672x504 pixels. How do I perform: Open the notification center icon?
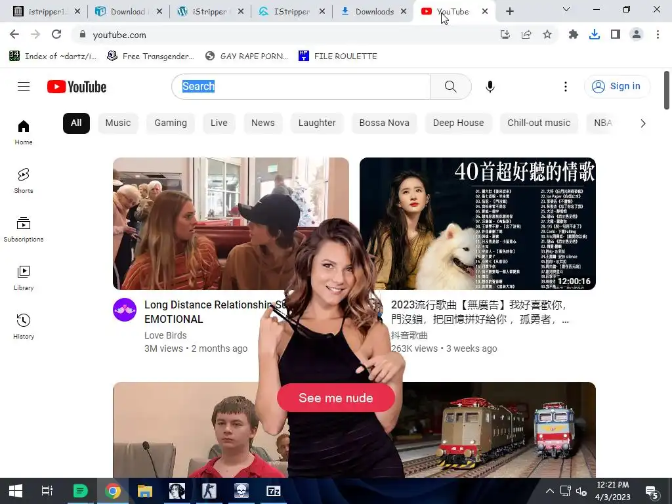652,492
